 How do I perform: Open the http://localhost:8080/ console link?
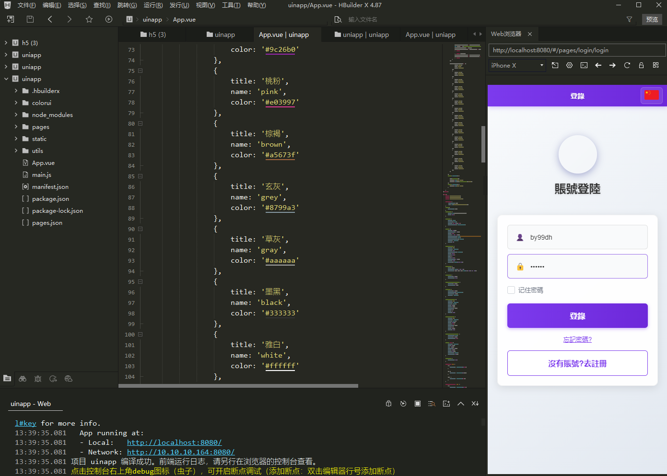tap(175, 442)
